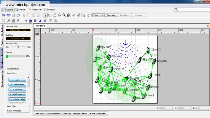Select the lasso selection tool
This screenshot has height=118, width=210.
coord(50,15)
